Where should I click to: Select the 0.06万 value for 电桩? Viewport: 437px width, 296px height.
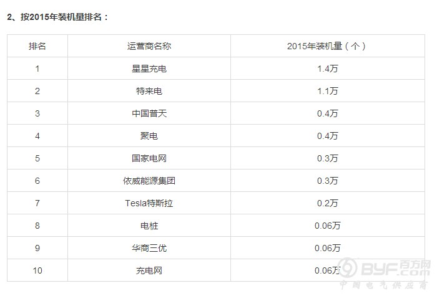point(328,226)
